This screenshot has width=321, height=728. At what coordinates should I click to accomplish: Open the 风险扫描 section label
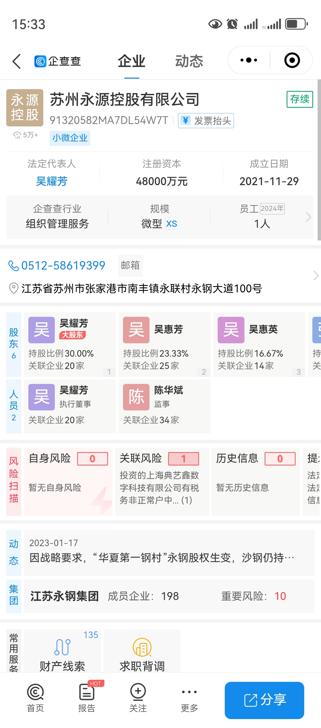coord(14,481)
